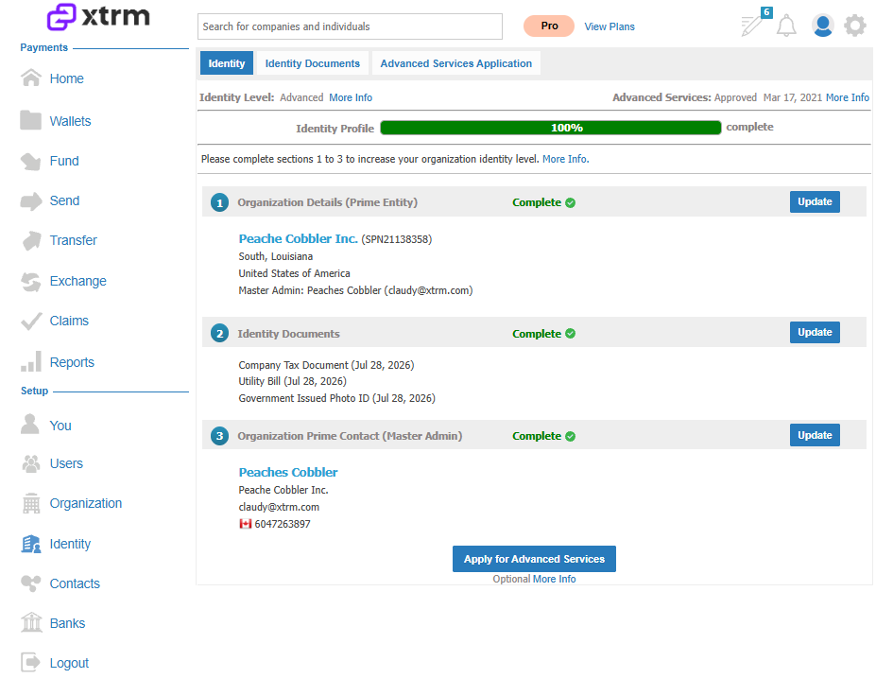Click the Company Tax Document entry
The width and height of the screenshot is (893, 696).
pyautogui.click(x=326, y=365)
